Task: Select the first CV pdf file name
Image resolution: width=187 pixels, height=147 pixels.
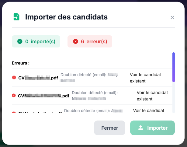Action: point(38,78)
